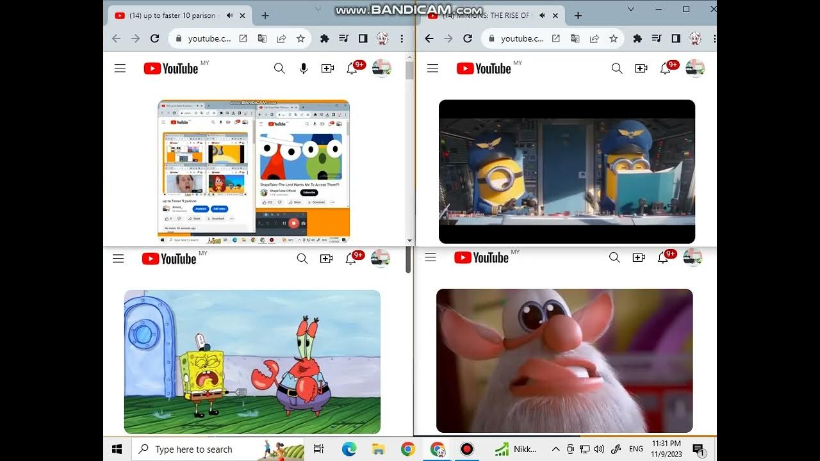Open media controls icon in left window

[343, 38]
